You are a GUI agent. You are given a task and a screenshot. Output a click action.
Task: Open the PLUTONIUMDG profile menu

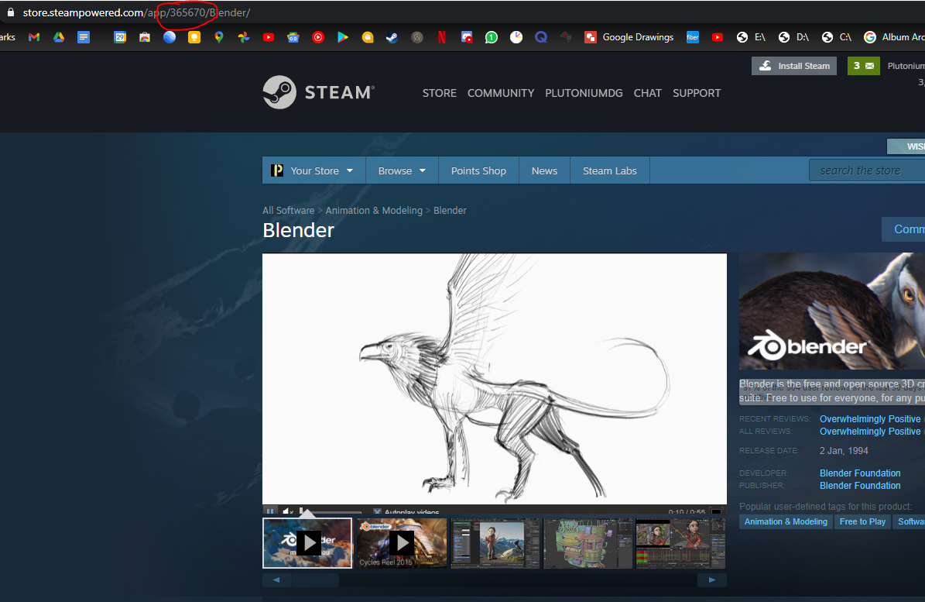584,93
